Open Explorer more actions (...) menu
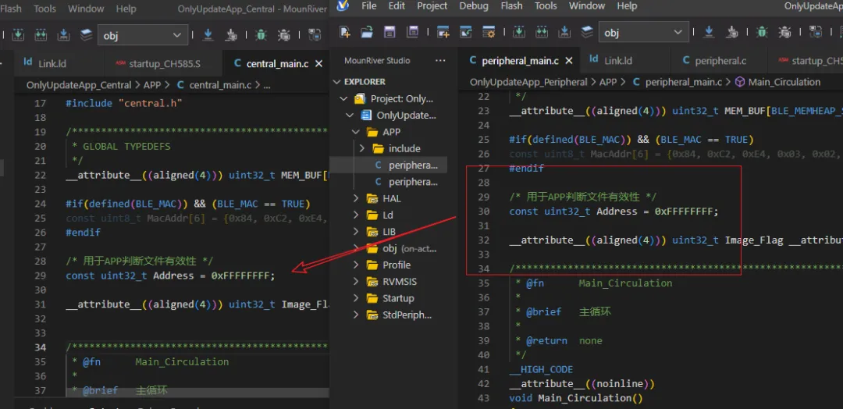Image resolution: width=843 pixels, height=409 pixels. coord(440,61)
